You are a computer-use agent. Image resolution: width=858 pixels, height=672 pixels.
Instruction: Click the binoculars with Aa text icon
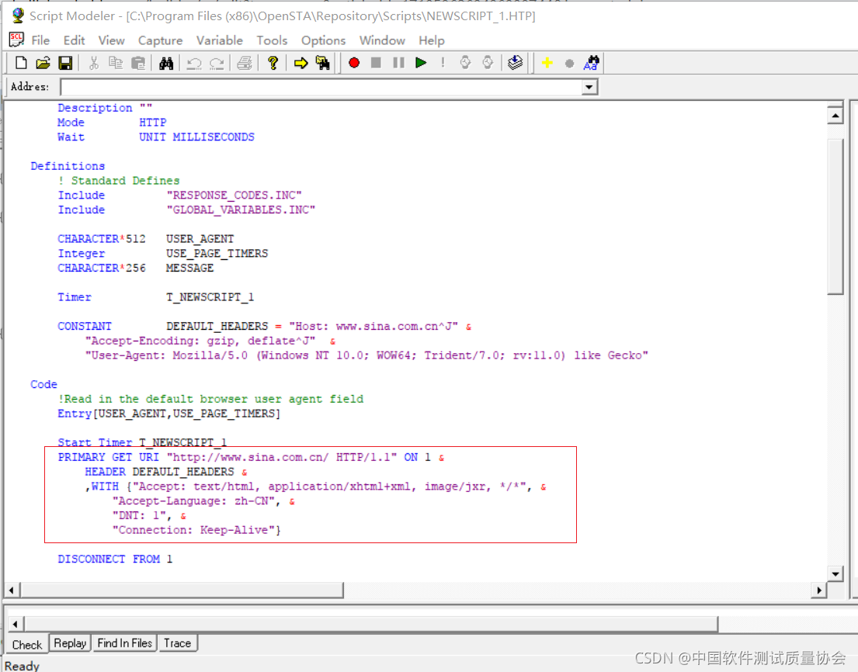[592, 63]
